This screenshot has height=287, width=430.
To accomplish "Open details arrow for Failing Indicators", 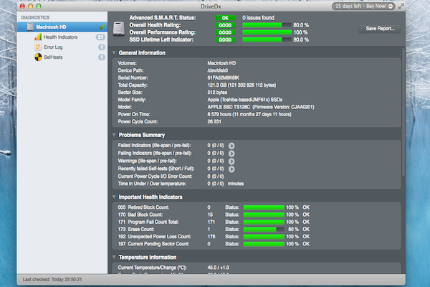I will [231, 154].
